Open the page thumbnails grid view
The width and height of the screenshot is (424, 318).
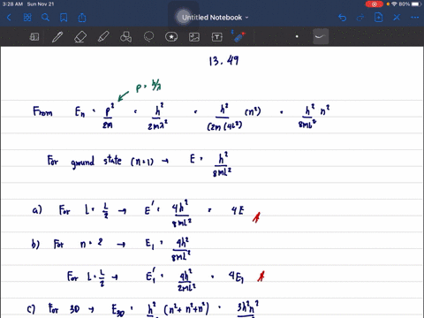(x=27, y=18)
